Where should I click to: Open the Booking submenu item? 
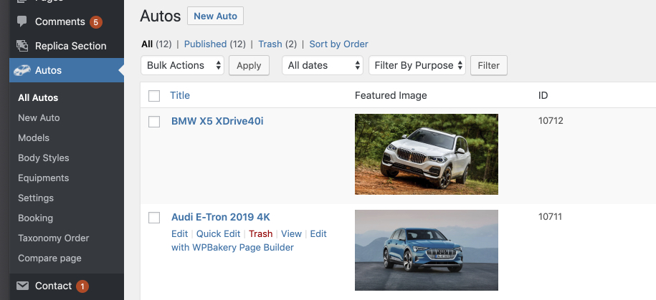tap(36, 218)
